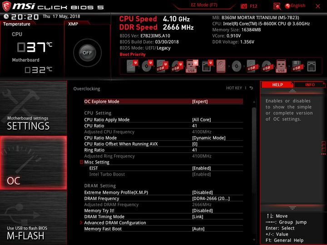Select the UEFI CD/DVD boot device icon
This screenshot has width=327, height=245.
[x=147, y=66]
